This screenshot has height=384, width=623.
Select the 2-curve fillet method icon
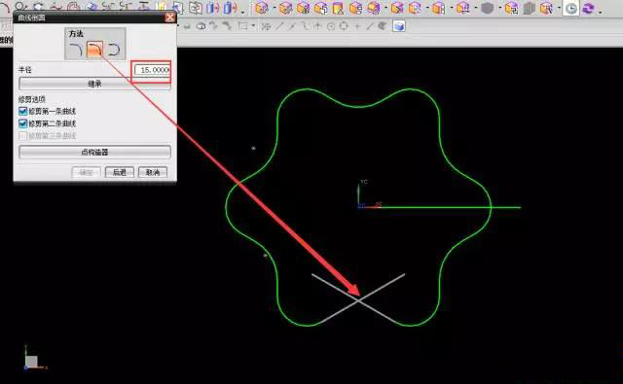coord(94,50)
